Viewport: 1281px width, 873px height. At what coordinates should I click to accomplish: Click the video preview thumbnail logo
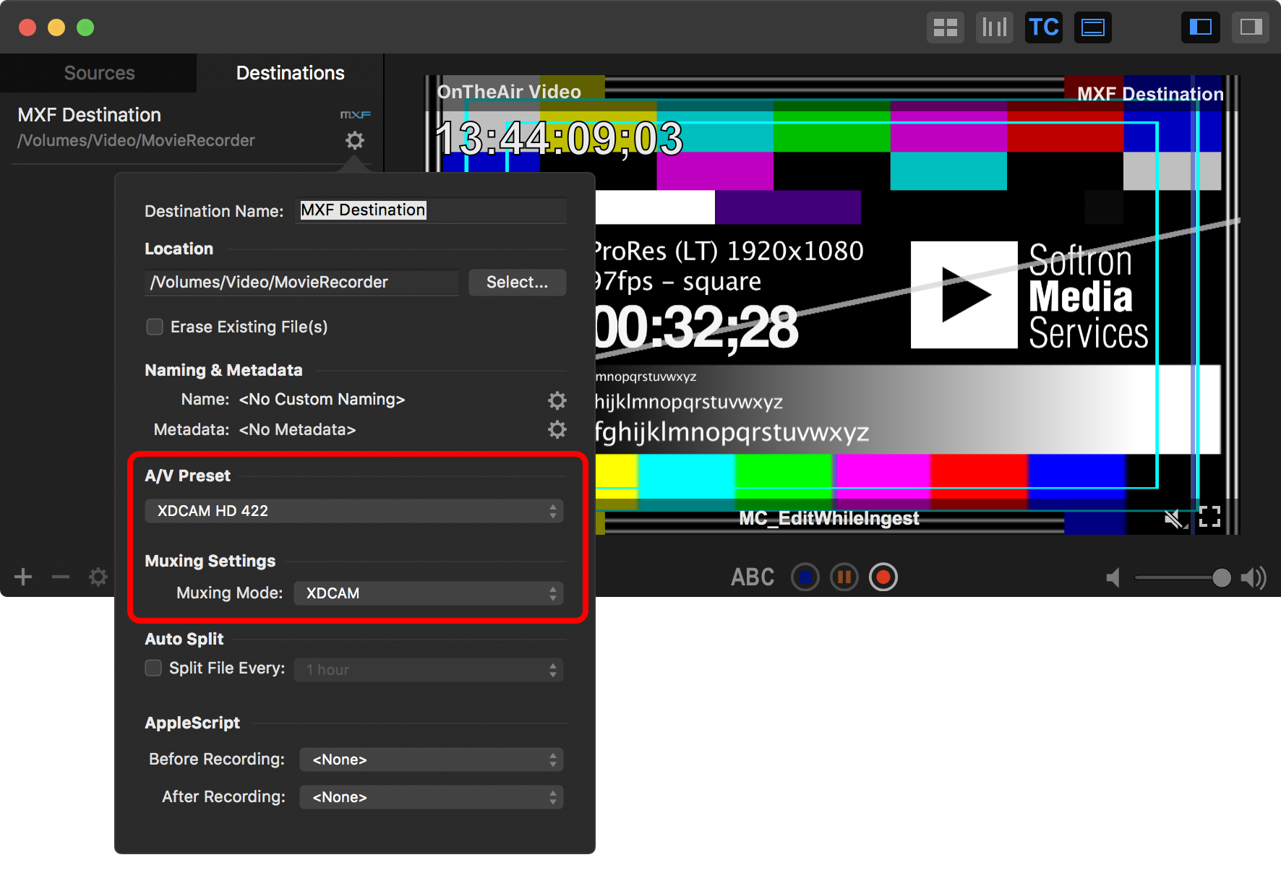[964, 295]
